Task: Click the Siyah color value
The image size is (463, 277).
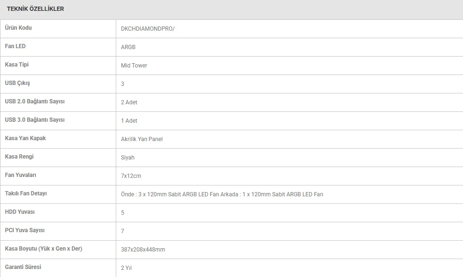Action: [x=128, y=158]
